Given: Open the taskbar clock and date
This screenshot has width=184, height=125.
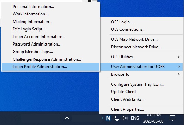Looking at the screenshot, I should tap(153, 118).
